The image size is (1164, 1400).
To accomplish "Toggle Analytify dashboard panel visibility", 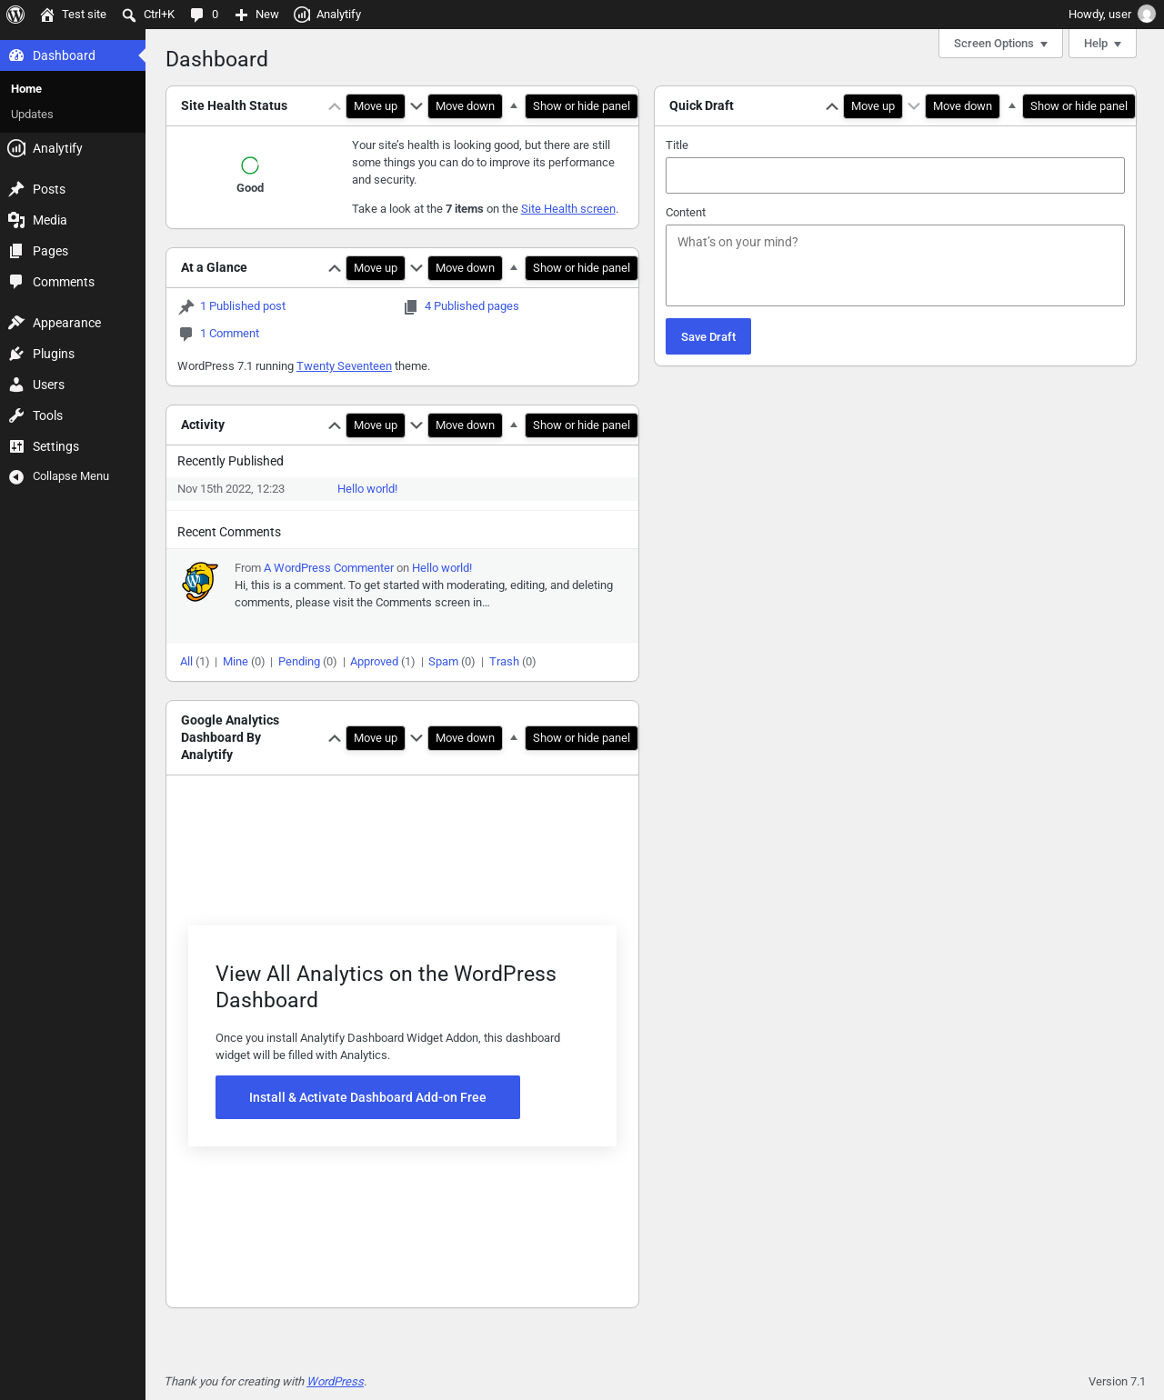I will click(514, 738).
